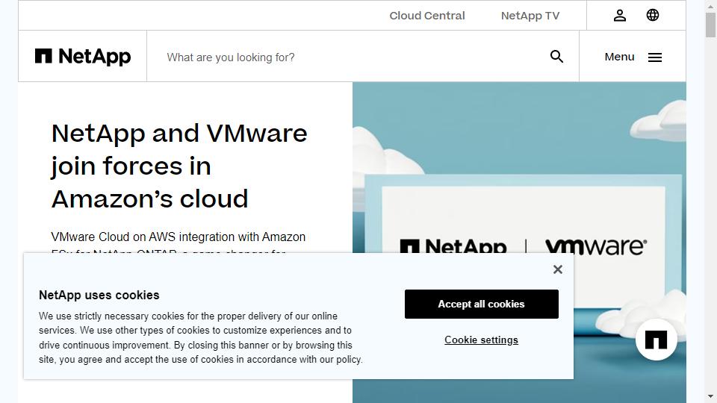Click the magnifying glass search icon
This screenshot has width=717, height=403.
tap(556, 57)
